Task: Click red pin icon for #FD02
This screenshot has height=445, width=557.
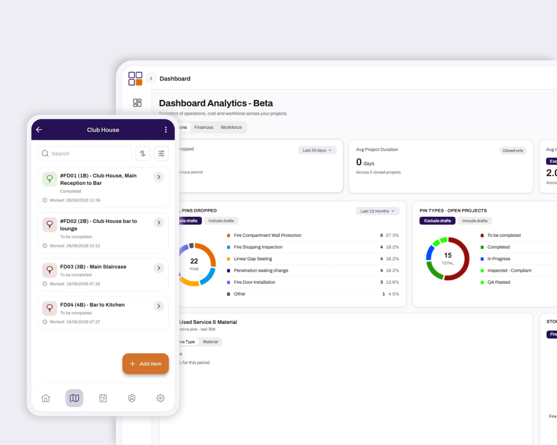Action: 49,224
